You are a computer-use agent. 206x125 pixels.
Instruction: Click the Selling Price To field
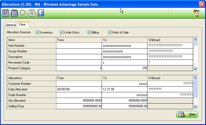124,106
